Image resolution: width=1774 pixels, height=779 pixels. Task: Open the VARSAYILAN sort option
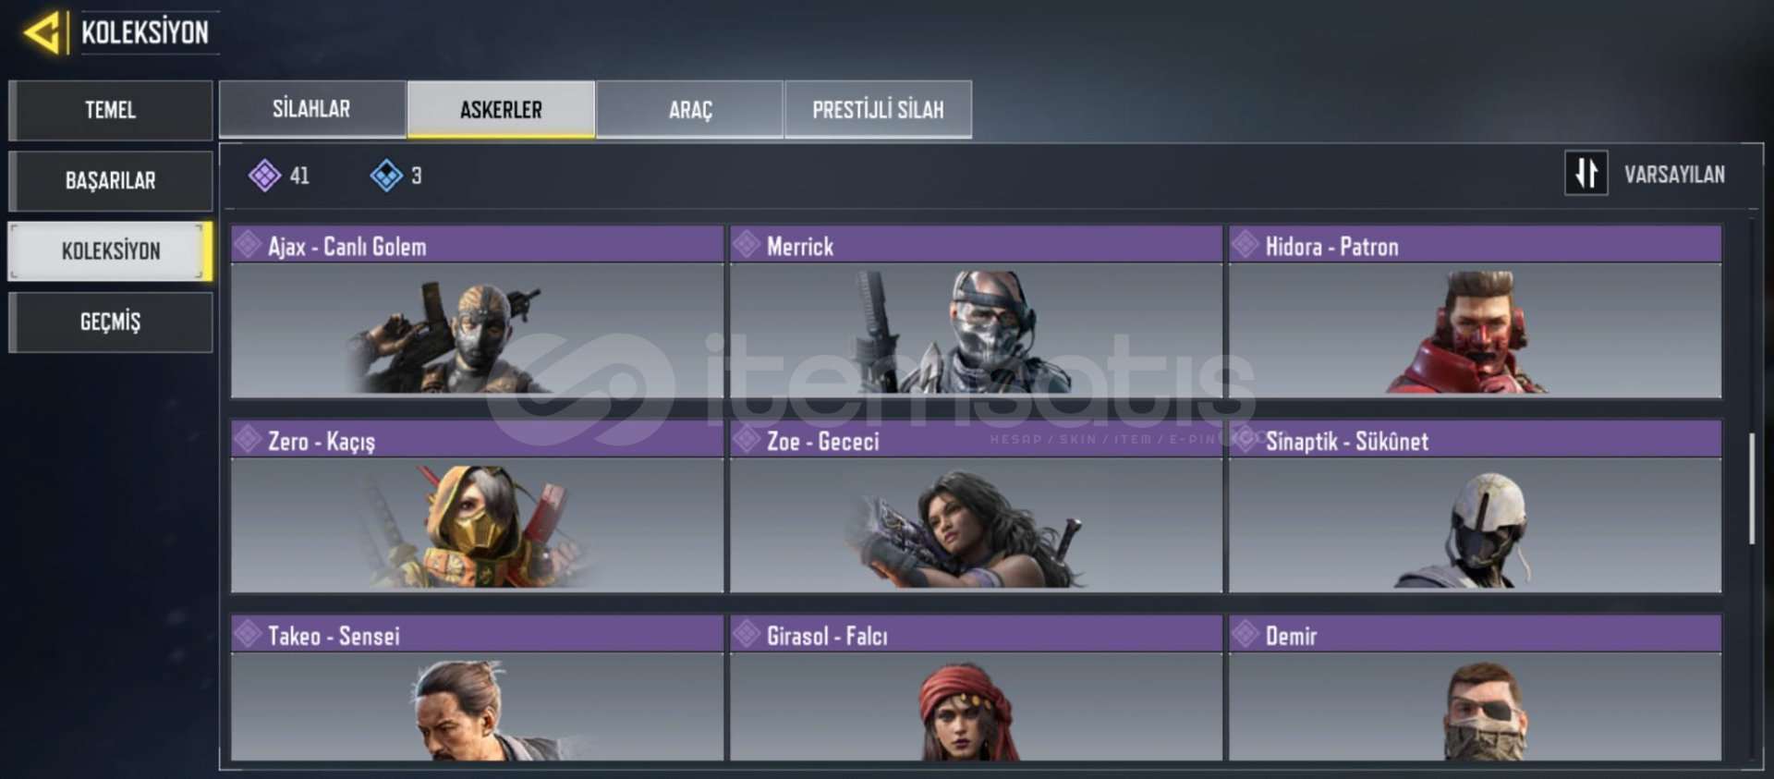(x=1674, y=174)
